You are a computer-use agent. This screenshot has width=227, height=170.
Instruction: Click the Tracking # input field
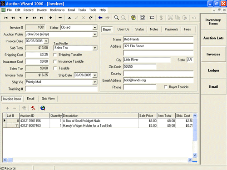61,89
